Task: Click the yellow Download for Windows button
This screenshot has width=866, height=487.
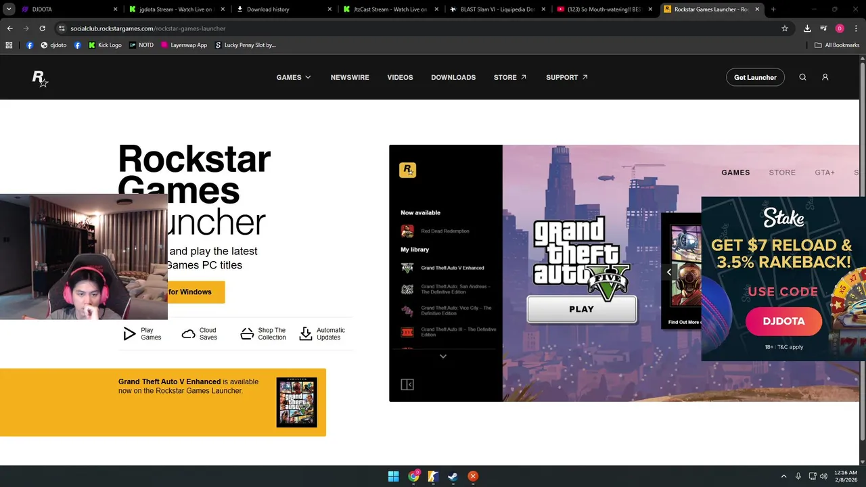Action: coord(196,292)
